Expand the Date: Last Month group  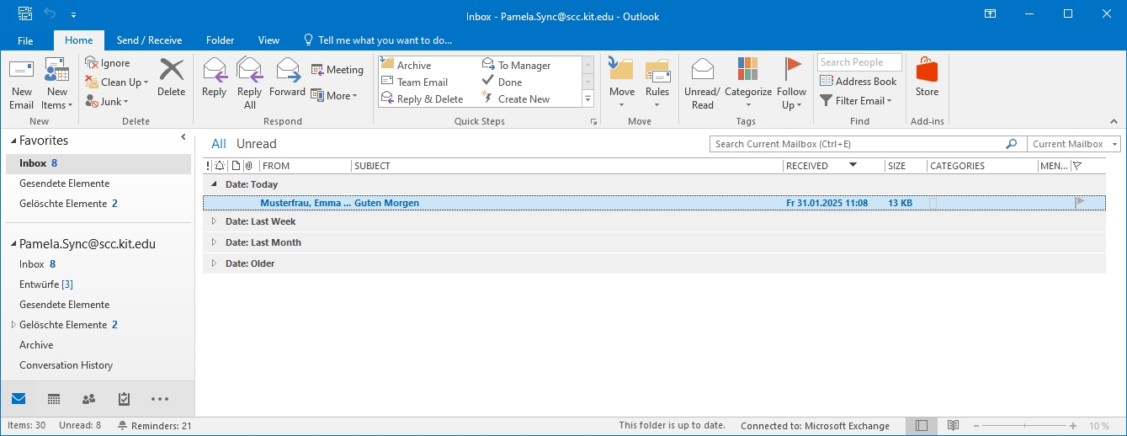pos(214,242)
